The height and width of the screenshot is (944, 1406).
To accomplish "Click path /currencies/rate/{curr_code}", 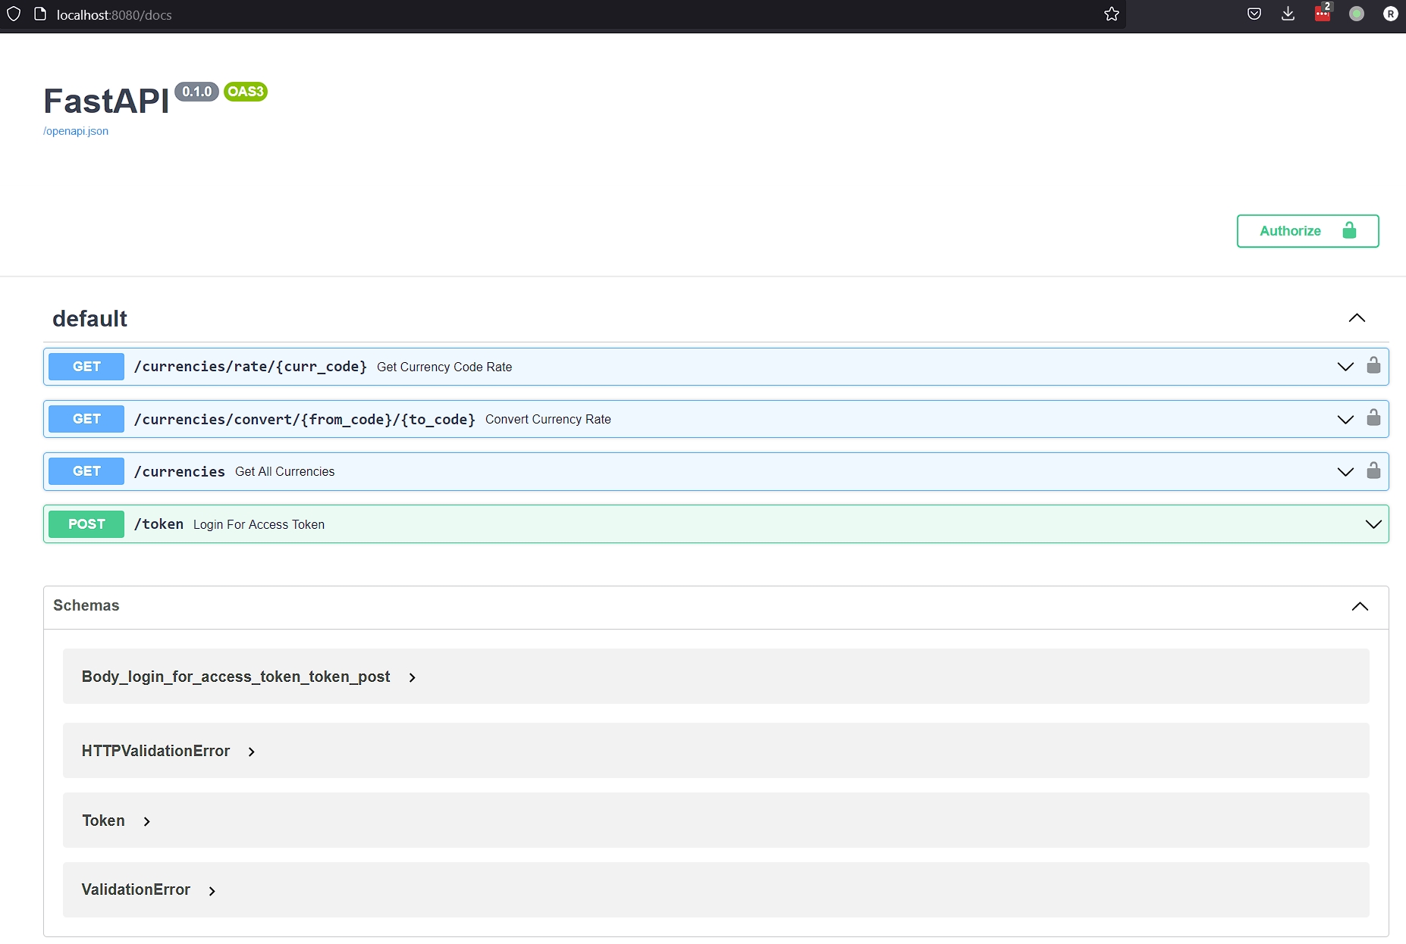I will click(250, 367).
